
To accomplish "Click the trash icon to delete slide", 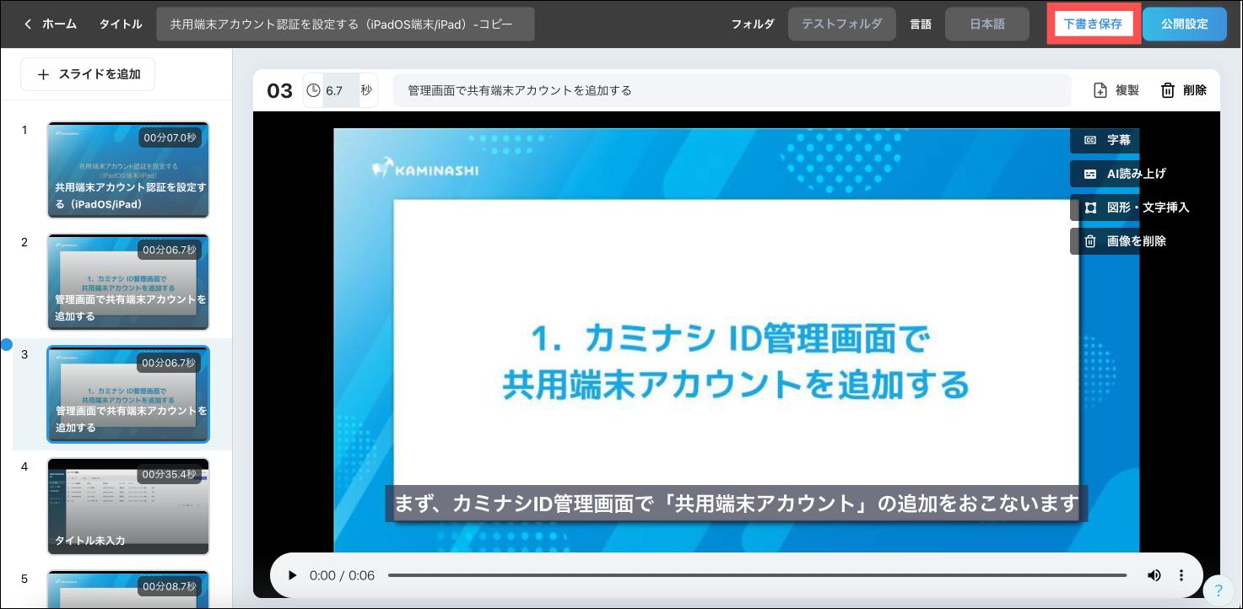I will pyautogui.click(x=1168, y=90).
